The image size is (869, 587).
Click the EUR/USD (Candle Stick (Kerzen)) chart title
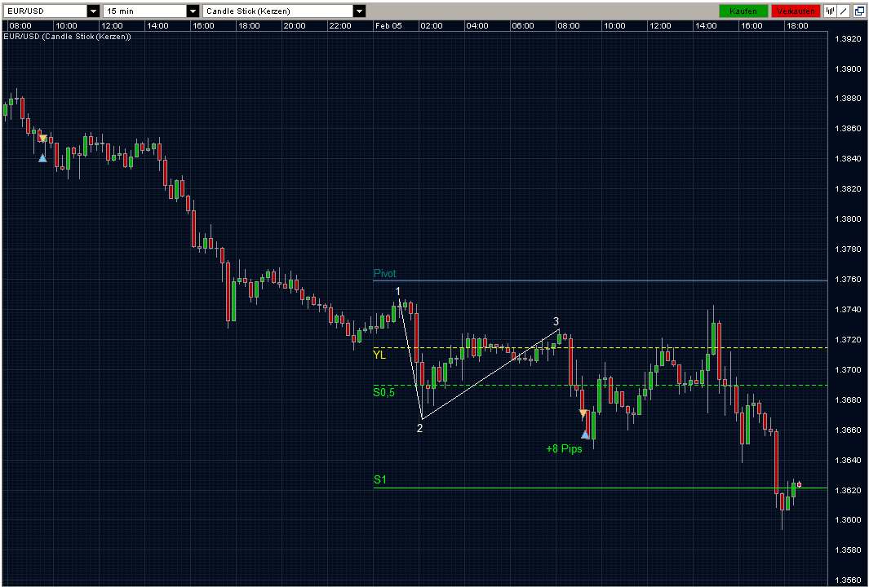coord(68,37)
